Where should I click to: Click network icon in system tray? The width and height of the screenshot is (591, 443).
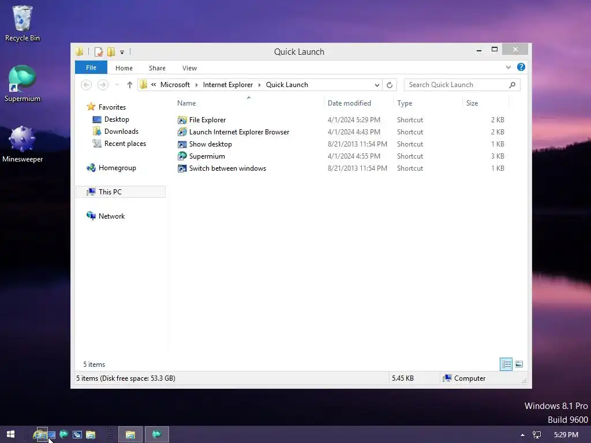(537, 435)
